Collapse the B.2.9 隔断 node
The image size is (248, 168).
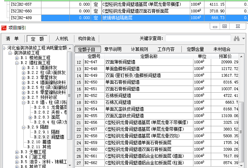[23, 127]
